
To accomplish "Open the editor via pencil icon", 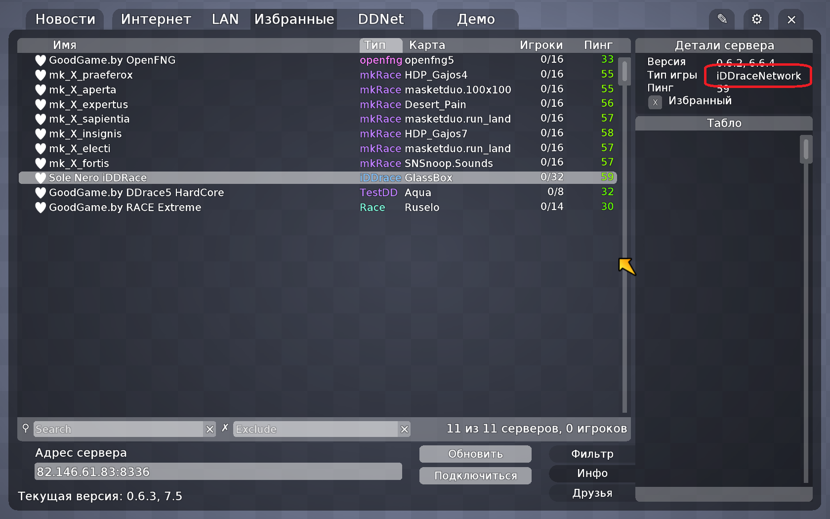I will point(722,19).
